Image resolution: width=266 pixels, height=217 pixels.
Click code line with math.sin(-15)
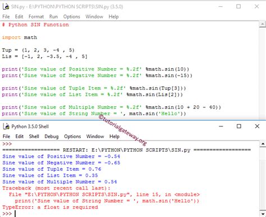click(97, 76)
